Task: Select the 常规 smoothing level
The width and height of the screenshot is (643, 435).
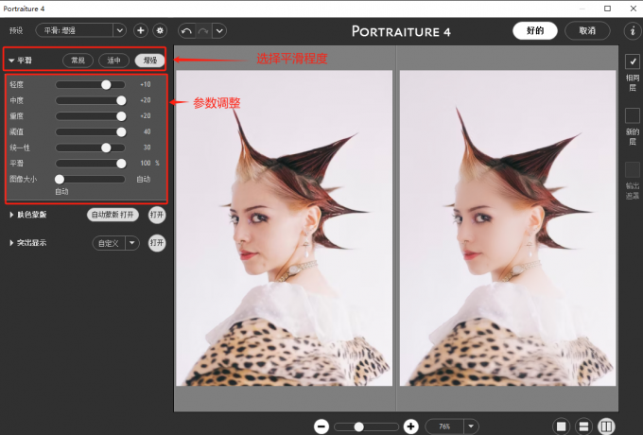Action: tap(78, 61)
